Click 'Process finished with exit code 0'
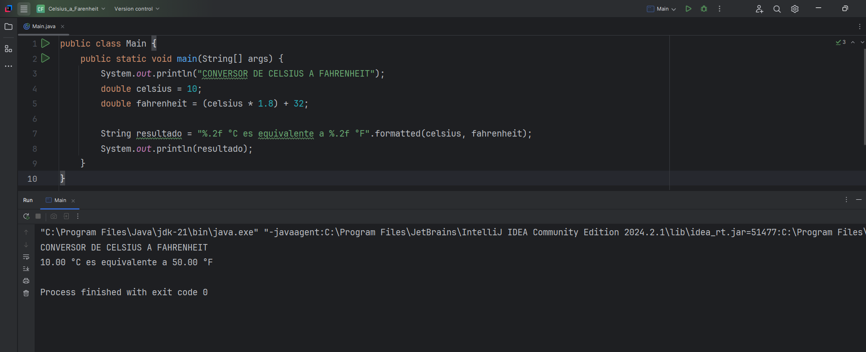Image resolution: width=866 pixels, height=352 pixels. (x=124, y=292)
